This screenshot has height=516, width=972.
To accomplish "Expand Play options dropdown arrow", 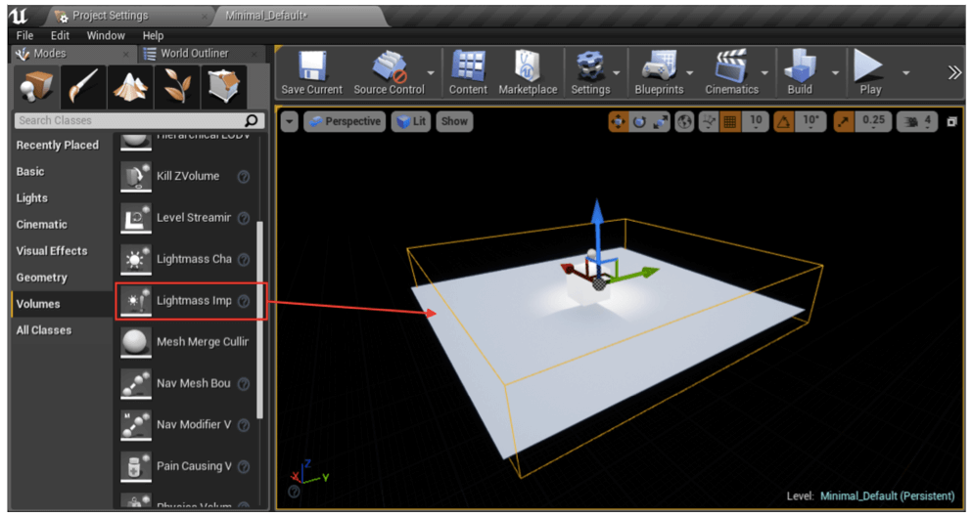I will click(x=905, y=73).
